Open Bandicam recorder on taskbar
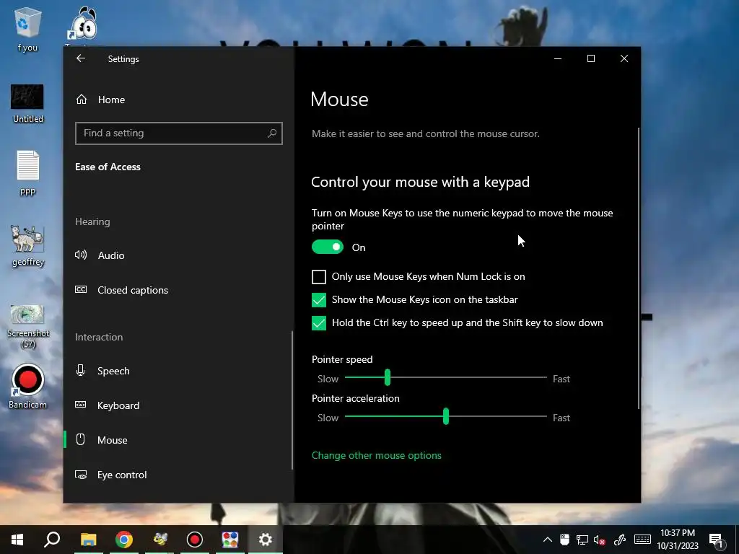The height and width of the screenshot is (554, 739). click(195, 540)
